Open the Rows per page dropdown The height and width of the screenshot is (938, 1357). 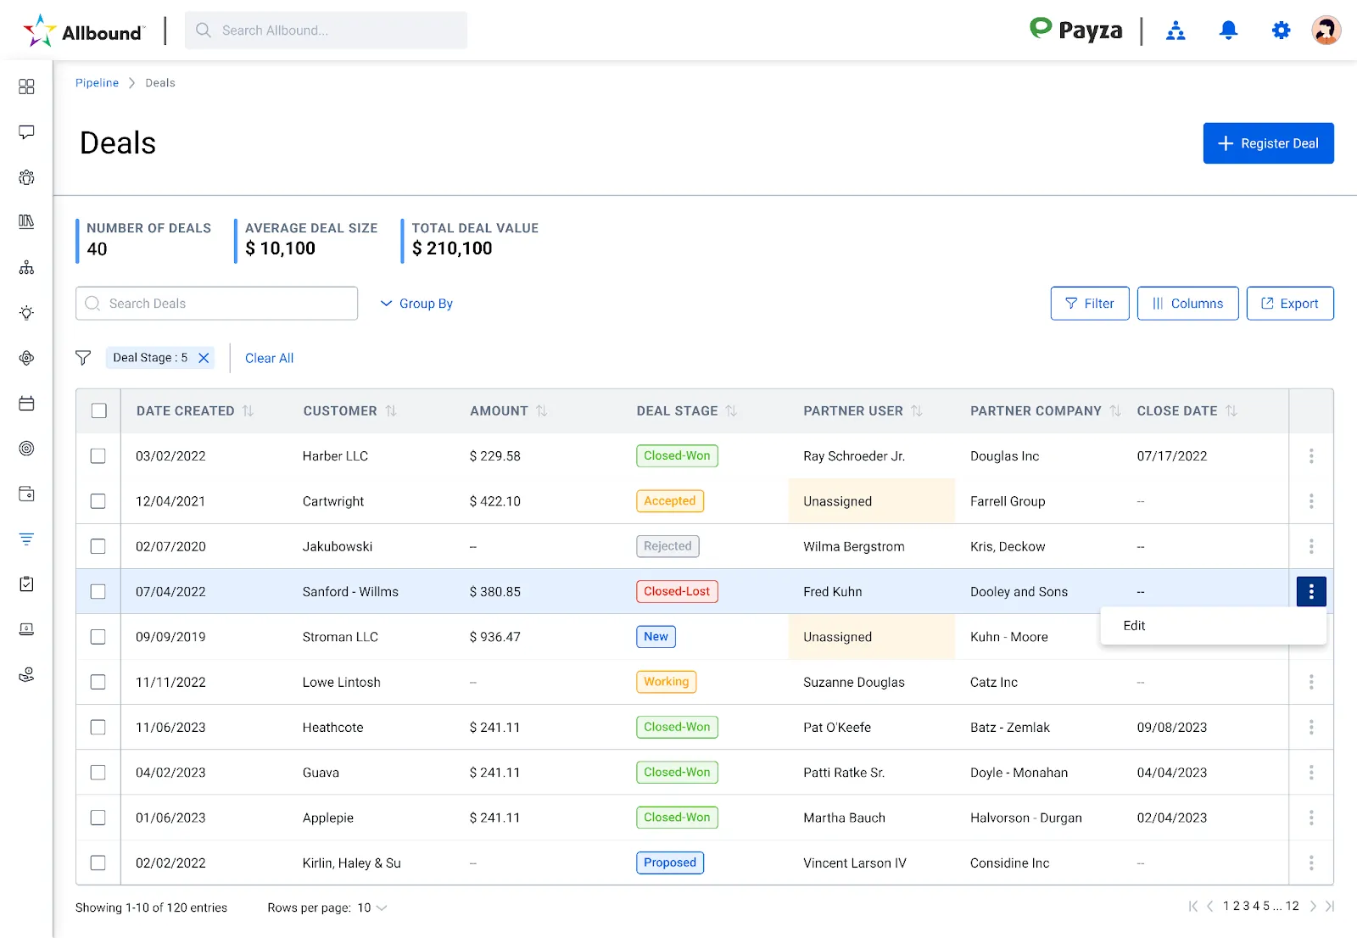[x=372, y=907]
